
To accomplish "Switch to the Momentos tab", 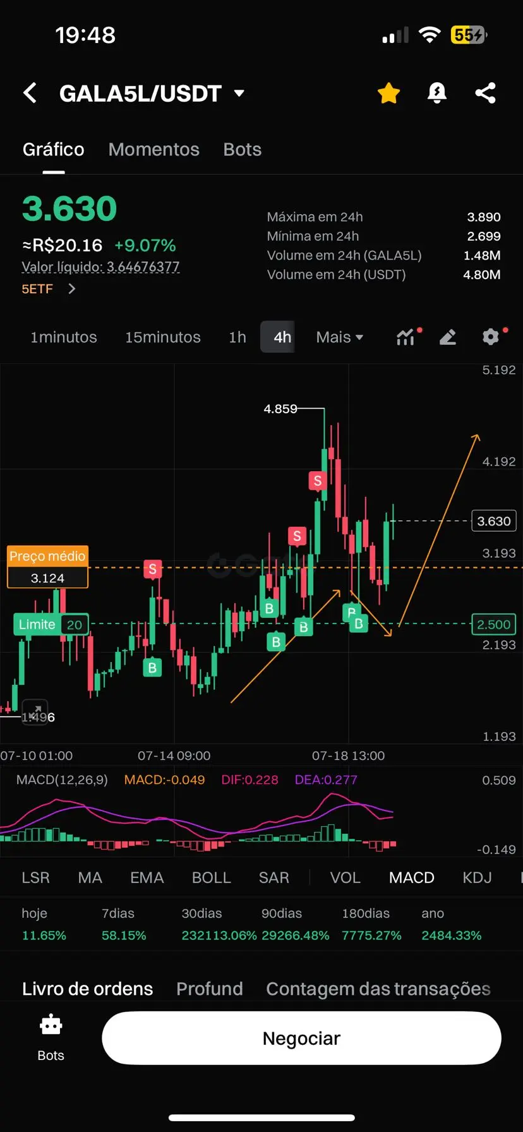I will click(x=153, y=149).
